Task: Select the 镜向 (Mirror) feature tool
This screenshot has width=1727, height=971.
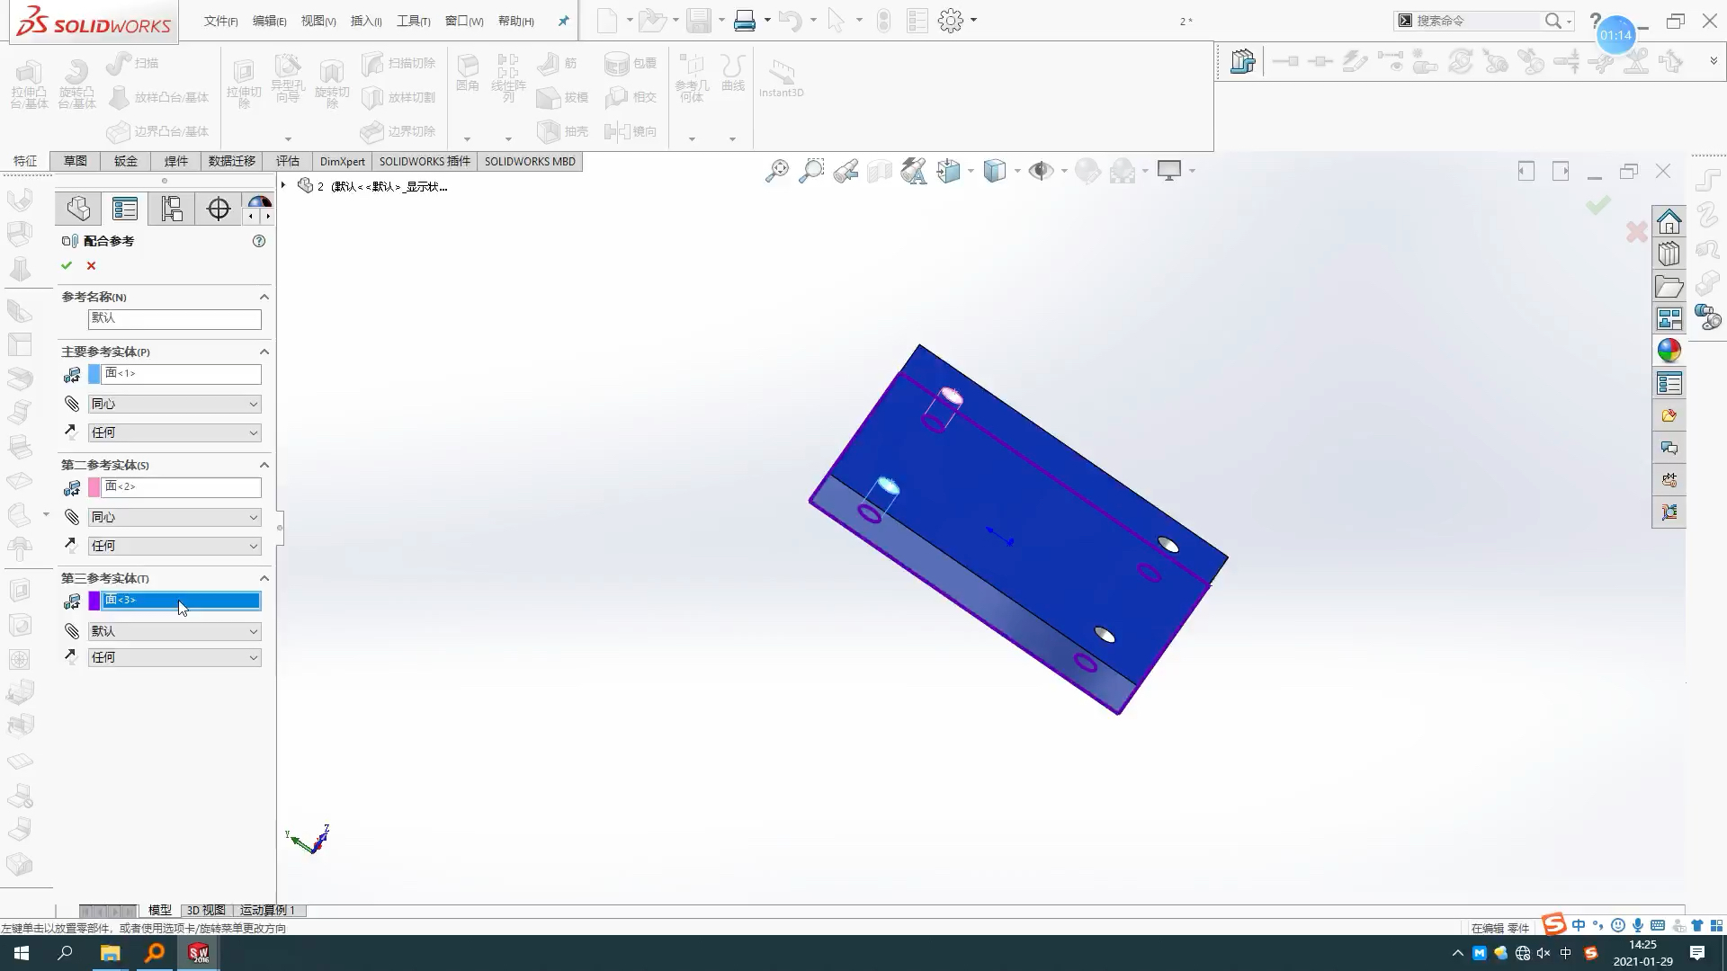Action: click(632, 130)
